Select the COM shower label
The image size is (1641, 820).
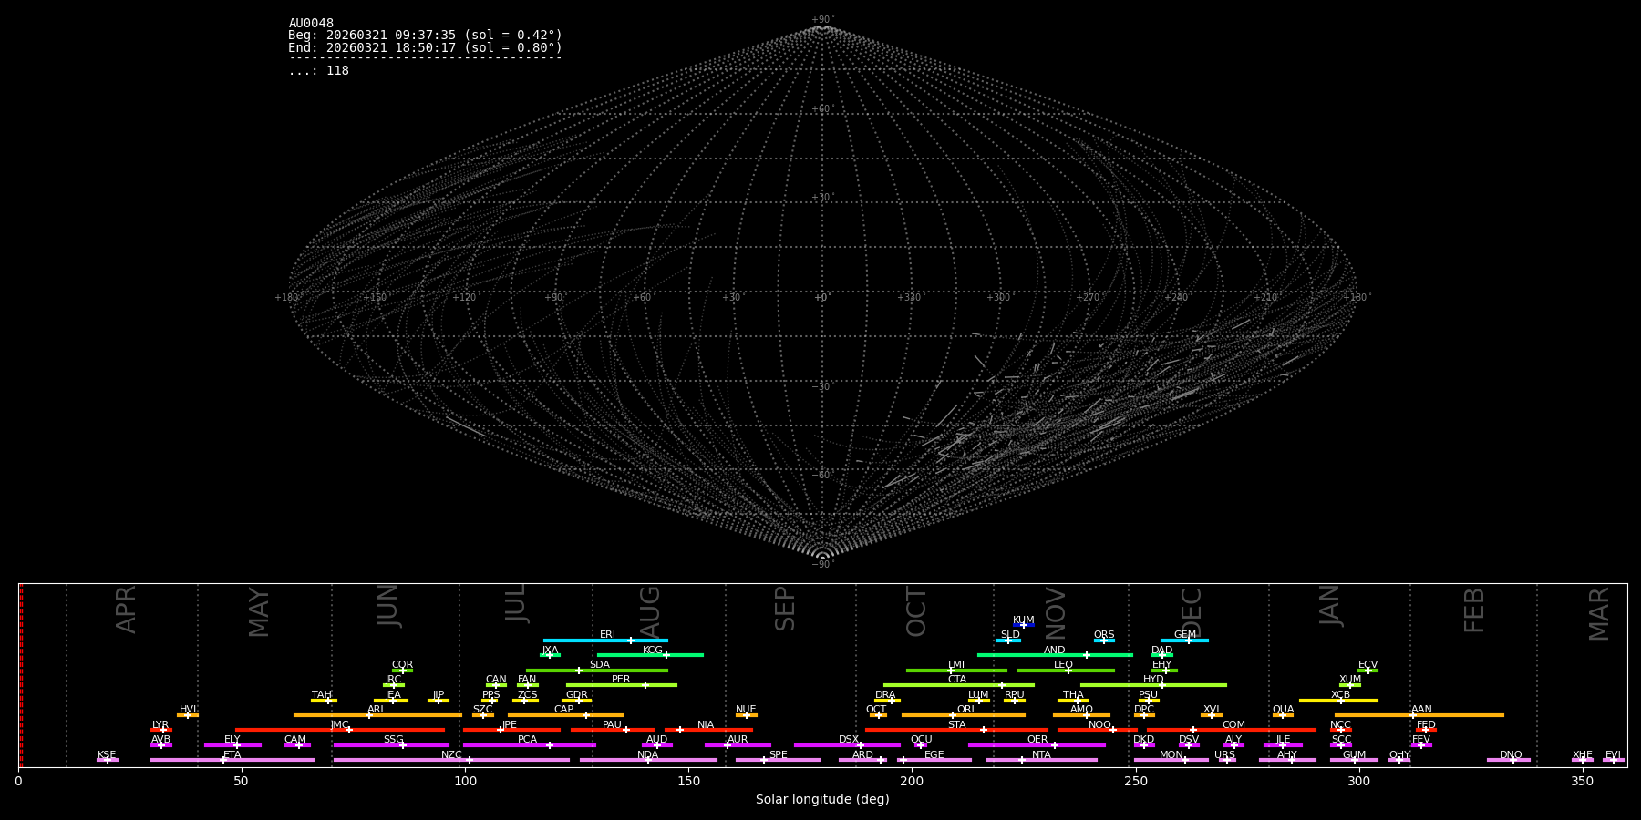click(x=1233, y=725)
